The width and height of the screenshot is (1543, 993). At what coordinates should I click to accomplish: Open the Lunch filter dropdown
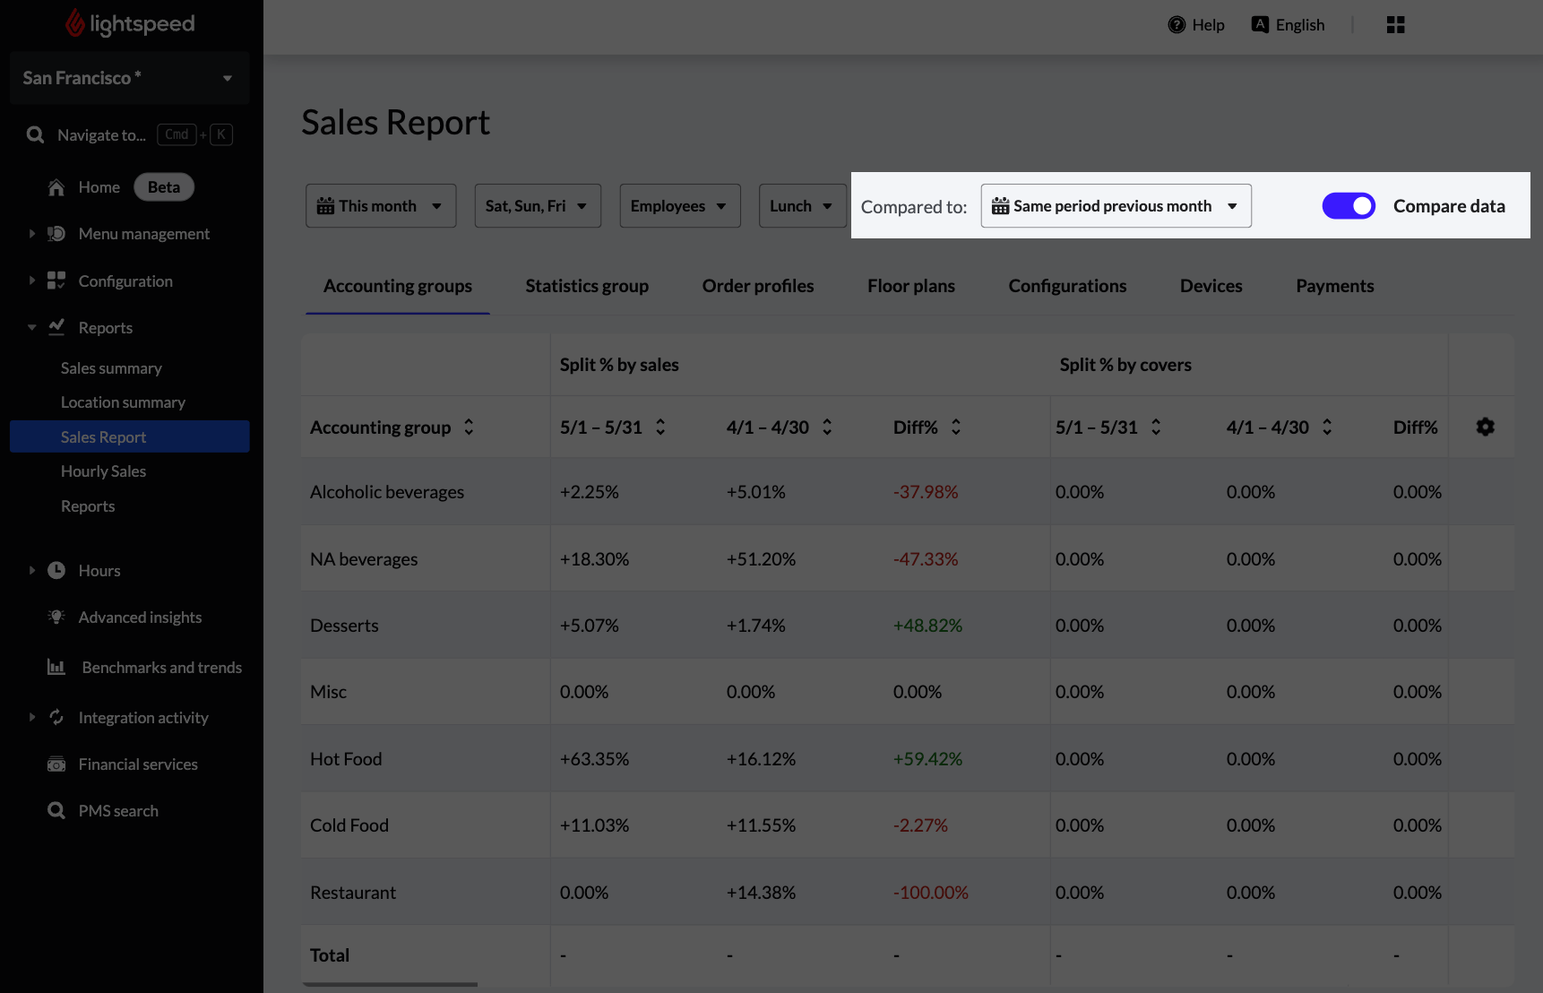(801, 206)
